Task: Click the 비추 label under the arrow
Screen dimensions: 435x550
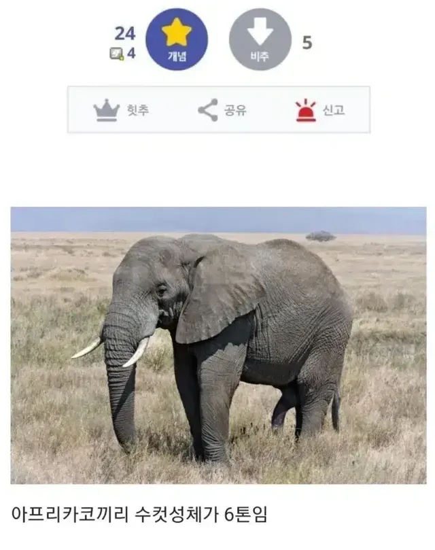Action: [x=260, y=56]
